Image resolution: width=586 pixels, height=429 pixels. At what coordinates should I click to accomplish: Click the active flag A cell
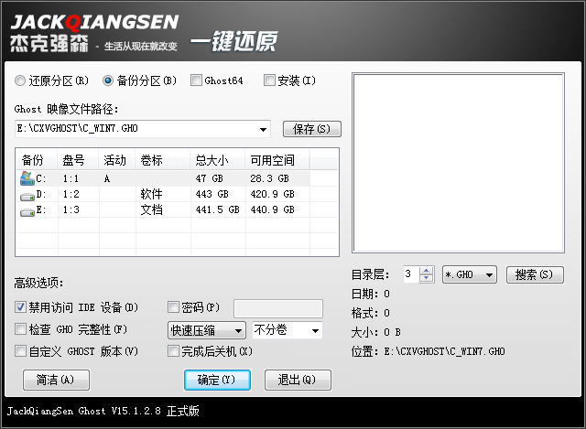click(x=107, y=179)
